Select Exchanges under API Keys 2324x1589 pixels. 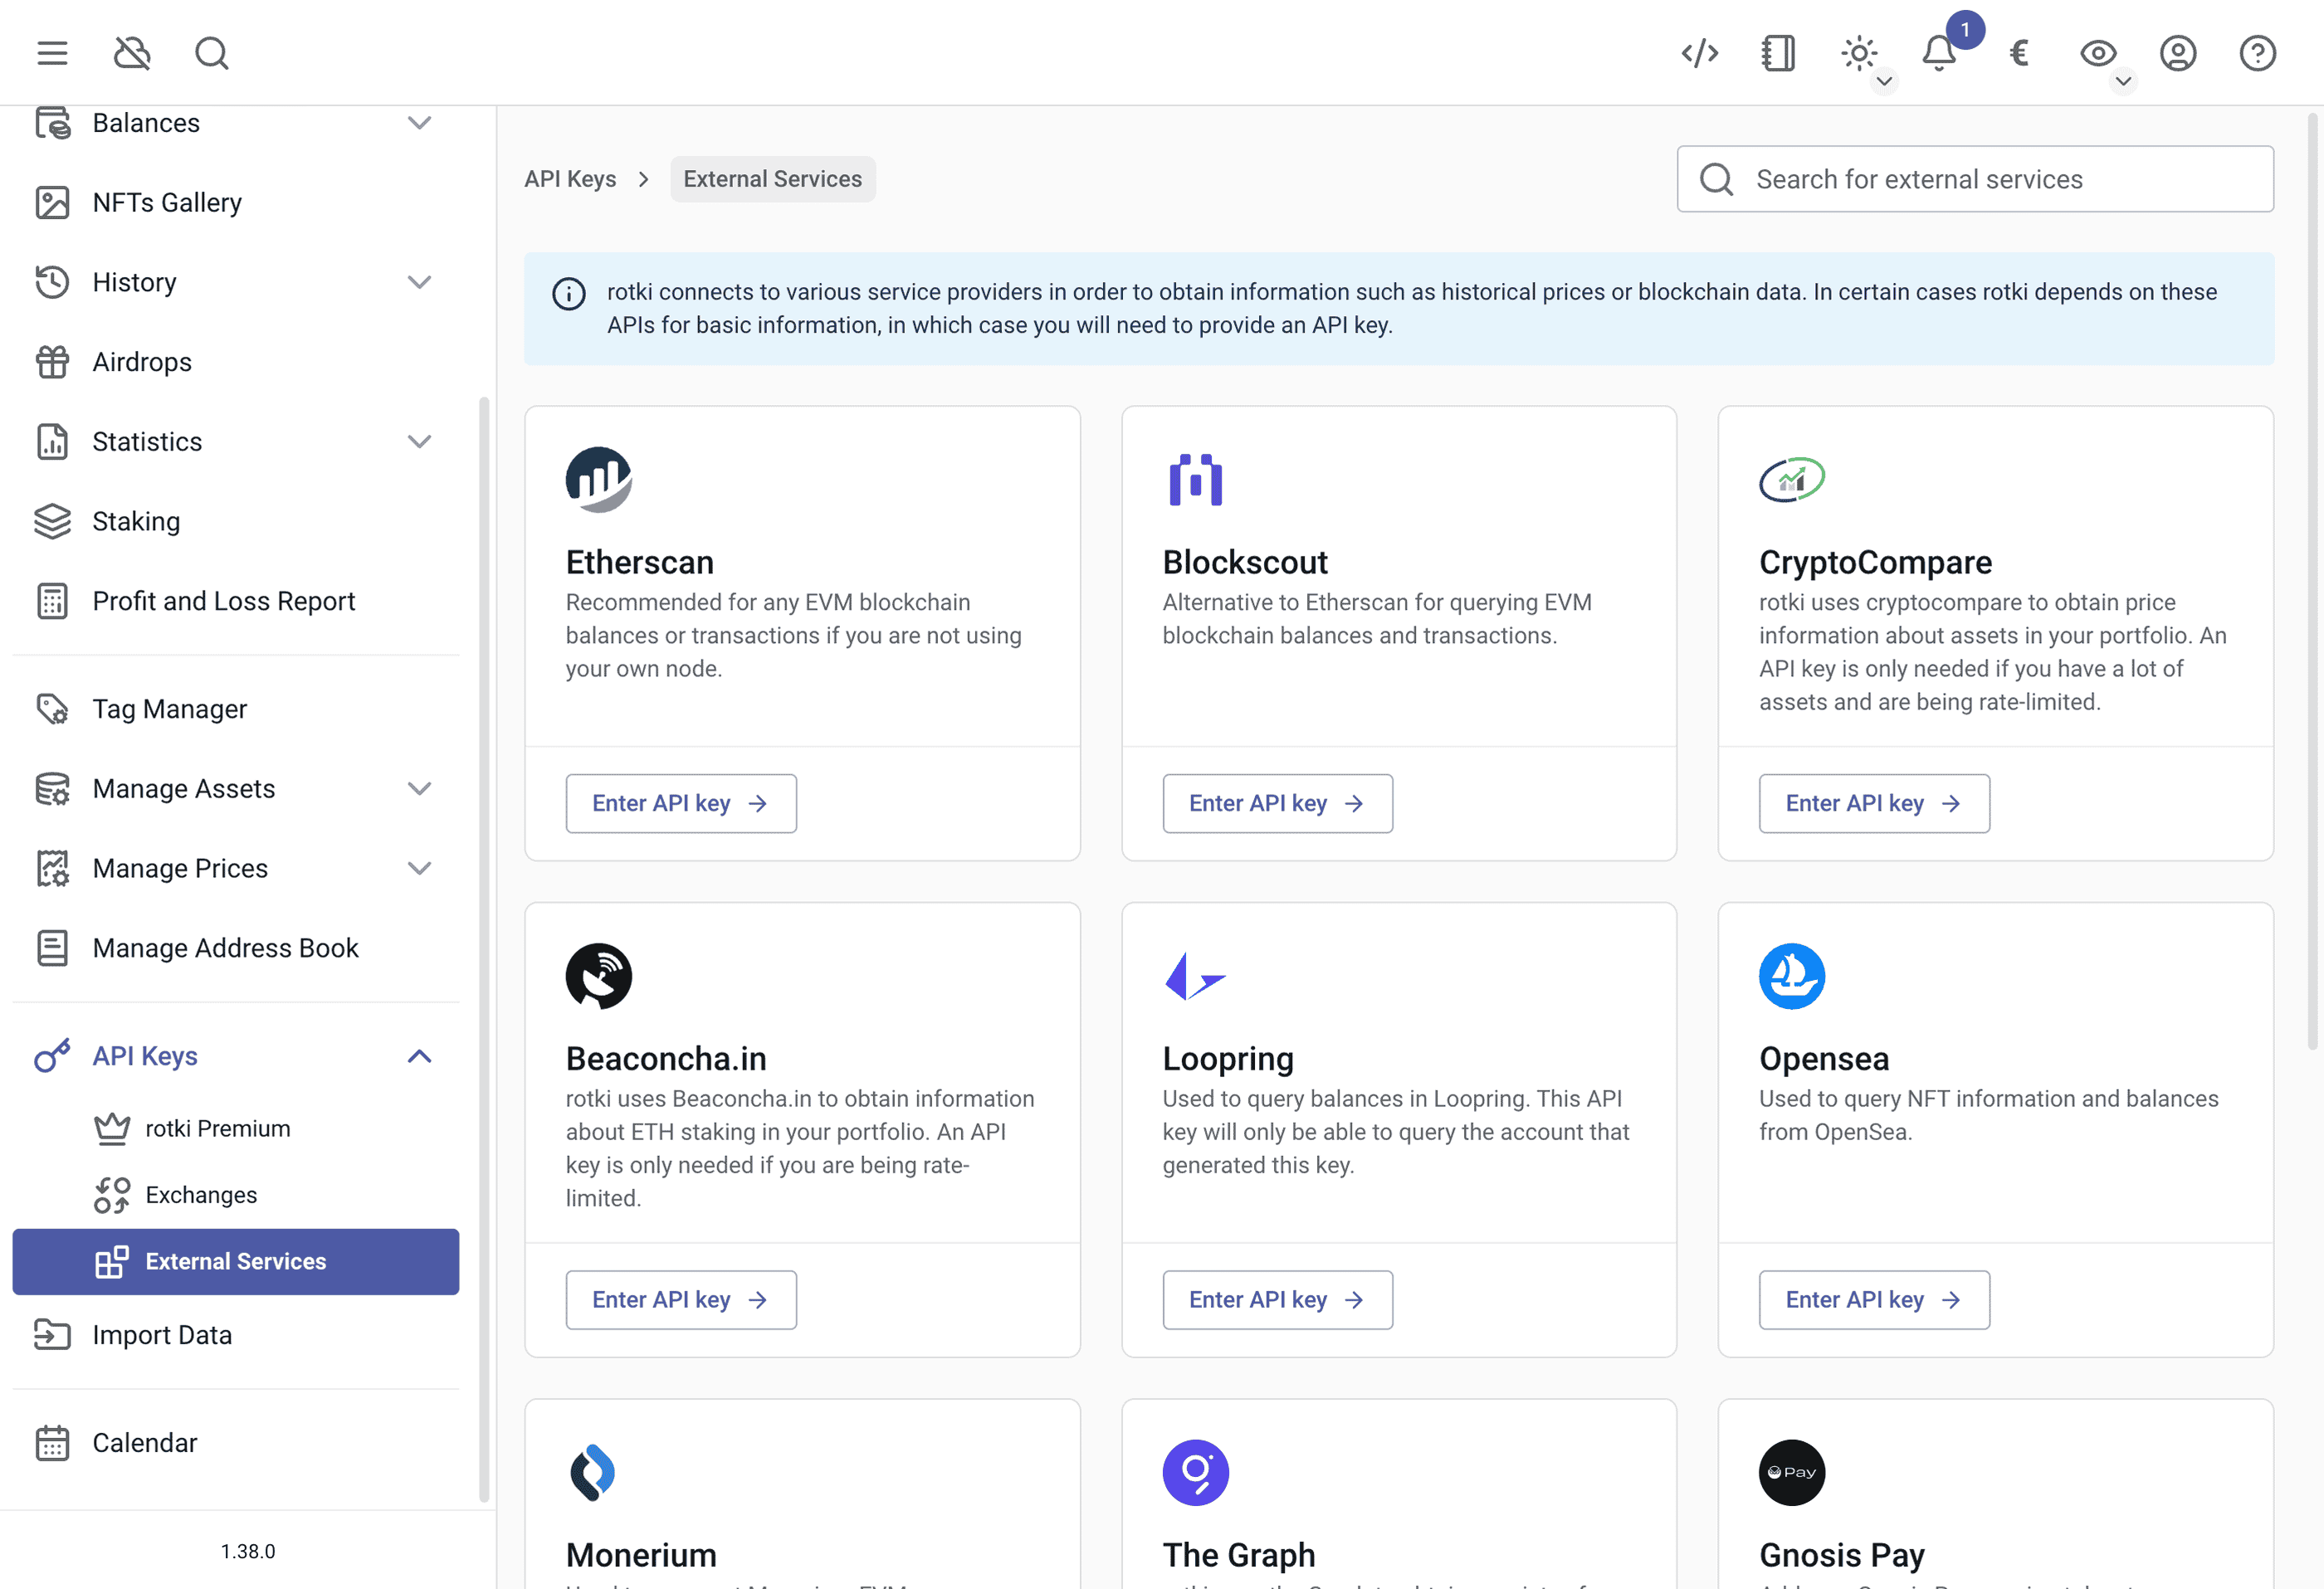click(236, 1195)
